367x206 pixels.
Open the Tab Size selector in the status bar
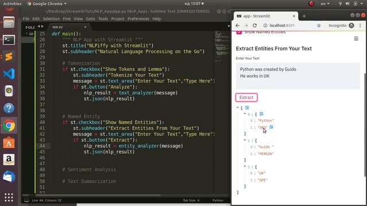pos(191,200)
